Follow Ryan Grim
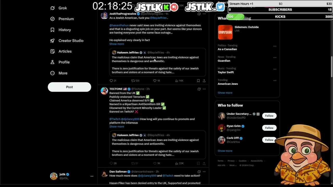The image size is (333, 187). (x=269, y=128)
